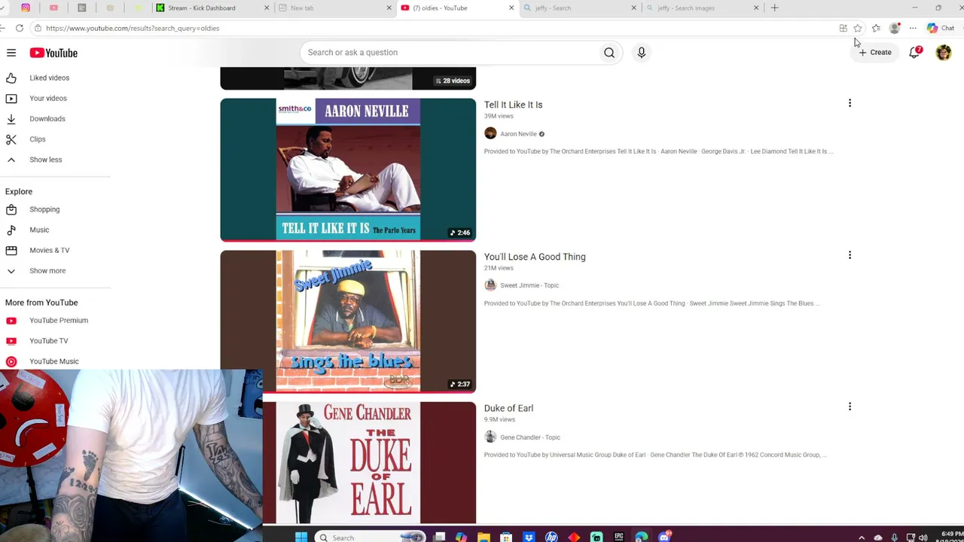Click Sweet Jimmie channel avatar
The image size is (964, 542).
pos(490,285)
